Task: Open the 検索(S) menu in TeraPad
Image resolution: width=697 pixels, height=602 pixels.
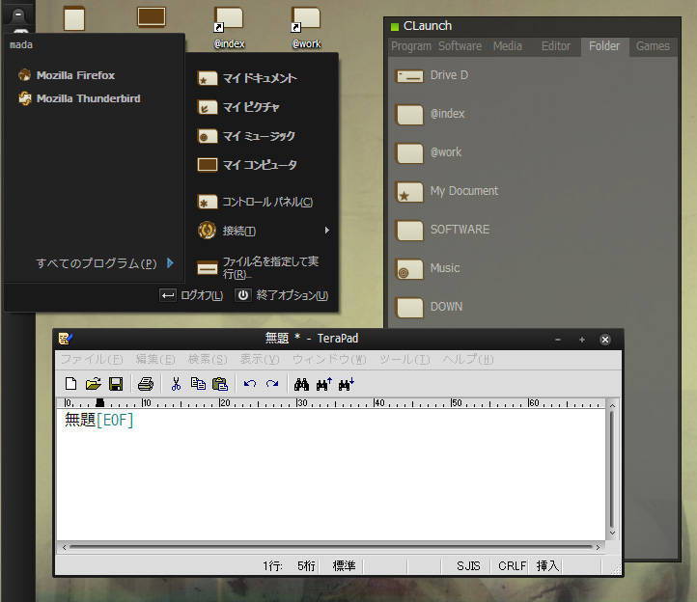Action: [x=208, y=360]
